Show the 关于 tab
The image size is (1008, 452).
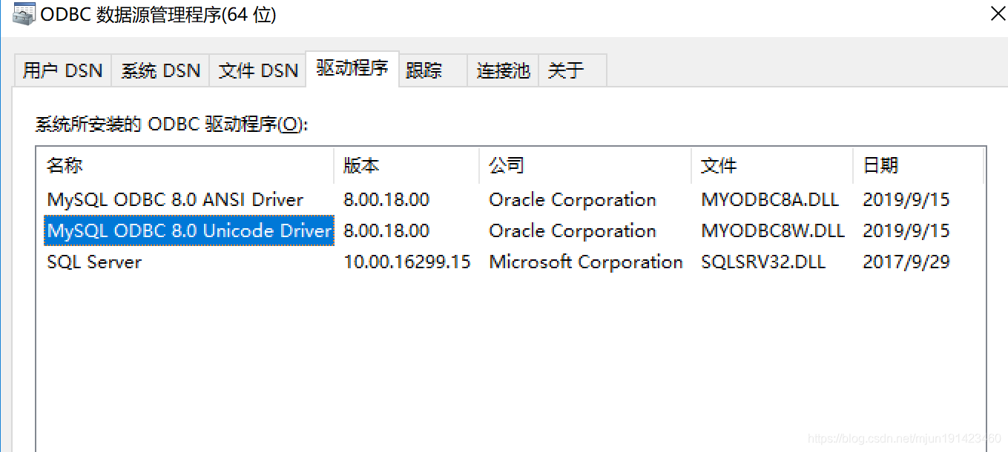pyautogui.click(x=573, y=70)
